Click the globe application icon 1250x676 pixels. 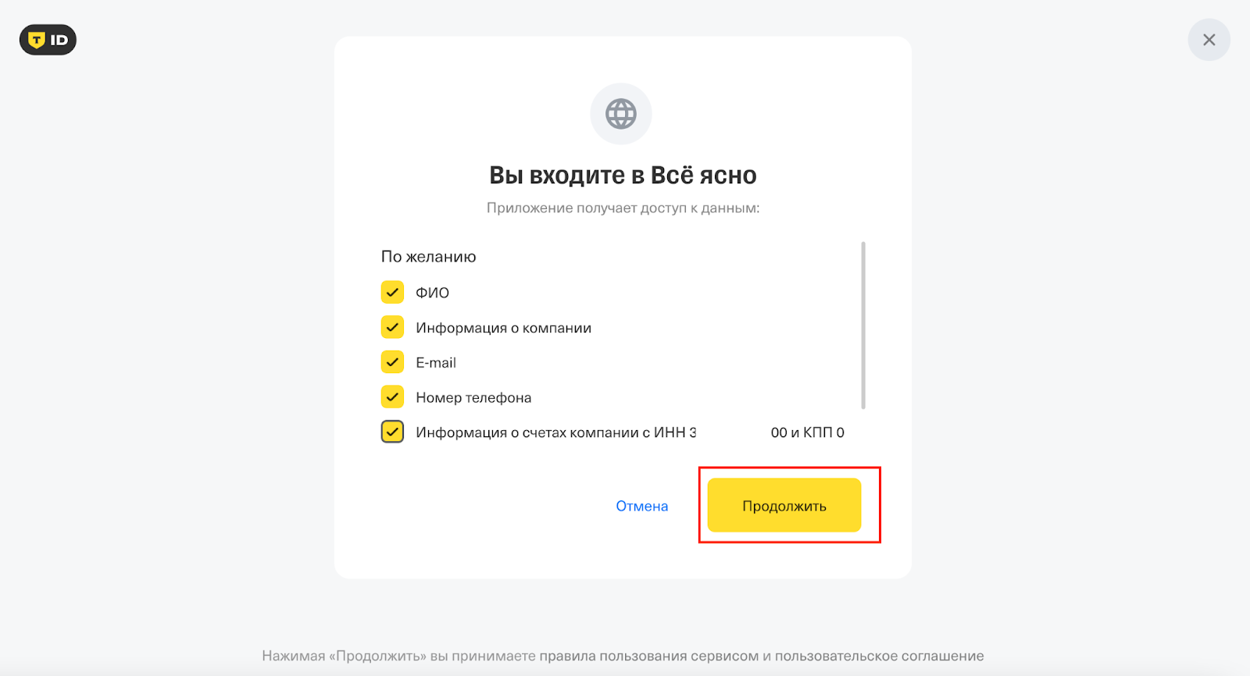[x=621, y=114]
